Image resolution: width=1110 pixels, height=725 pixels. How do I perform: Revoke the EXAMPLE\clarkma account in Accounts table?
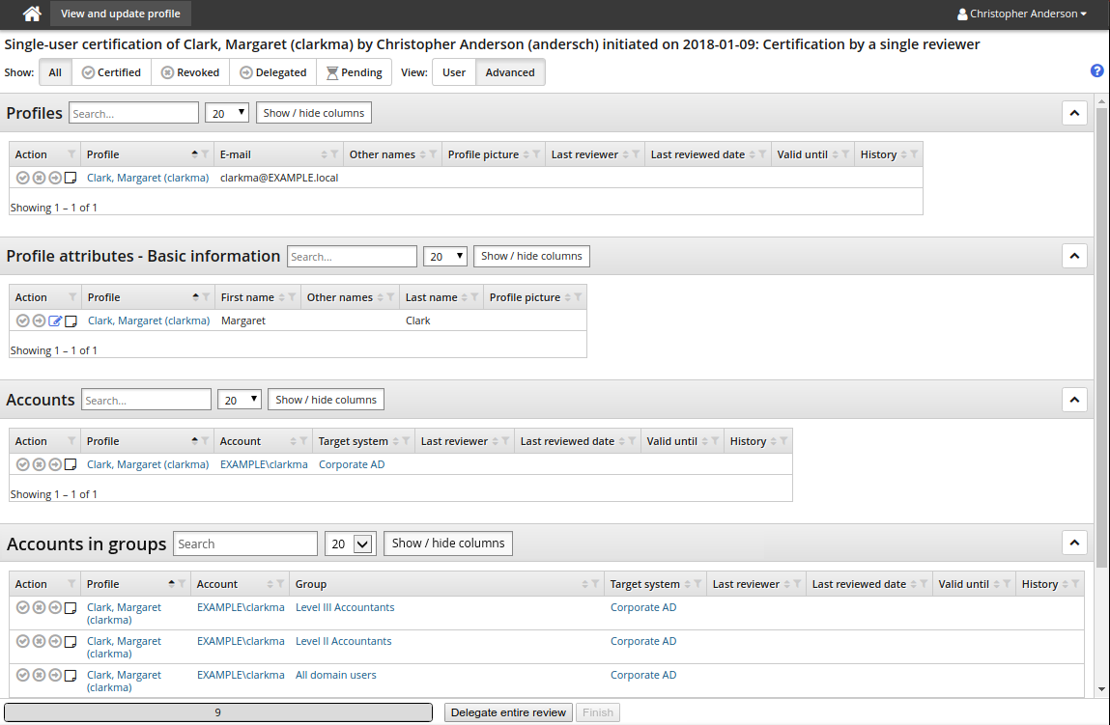pyautogui.click(x=39, y=464)
